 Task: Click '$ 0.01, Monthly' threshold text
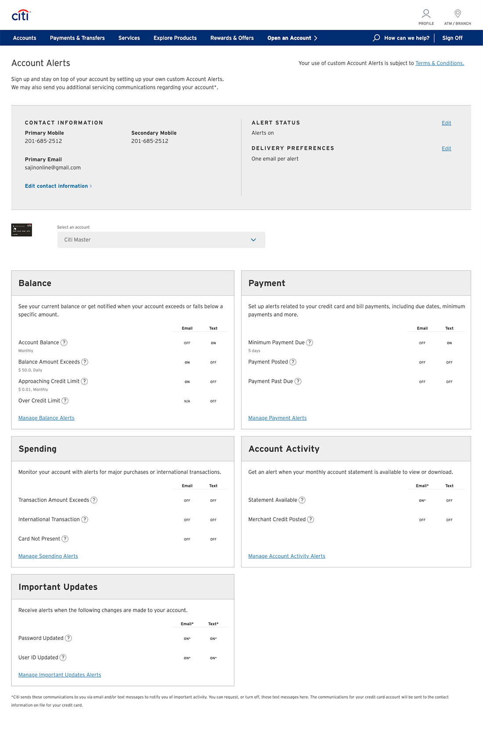[x=33, y=390]
